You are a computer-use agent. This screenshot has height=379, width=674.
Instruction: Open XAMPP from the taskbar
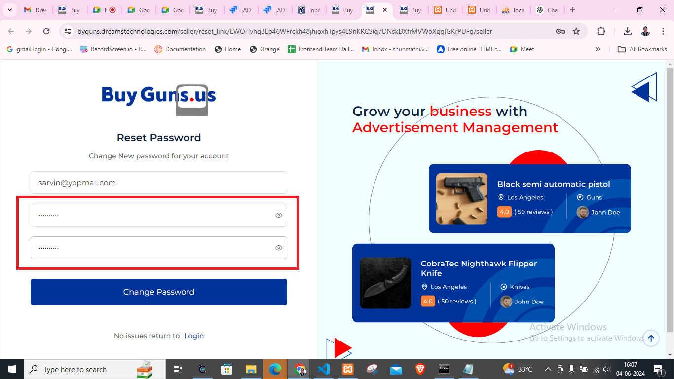347,369
